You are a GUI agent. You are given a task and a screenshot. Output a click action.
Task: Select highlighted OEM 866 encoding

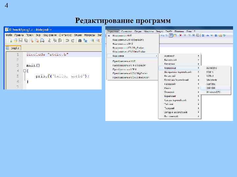(x=216, y=88)
